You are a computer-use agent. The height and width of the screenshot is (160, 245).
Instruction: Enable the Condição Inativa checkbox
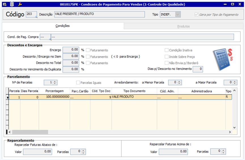[x=167, y=50]
